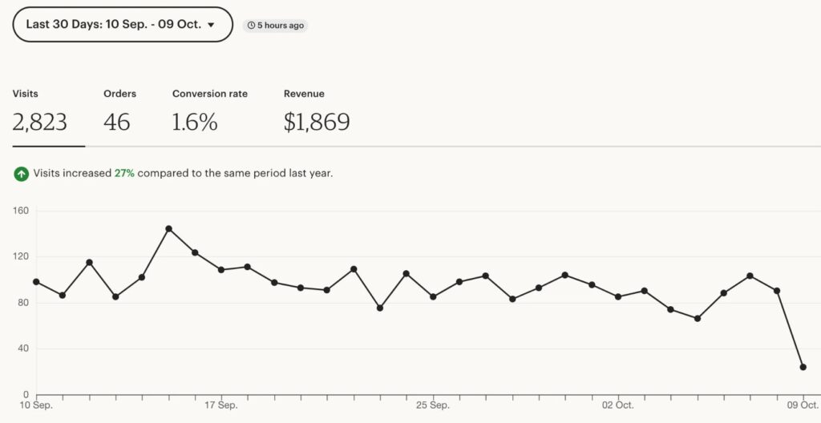Image resolution: width=821 pixels, height=423 pixels.
Task: Click the clock icon beside 5 hours ago
Action: 251,26
